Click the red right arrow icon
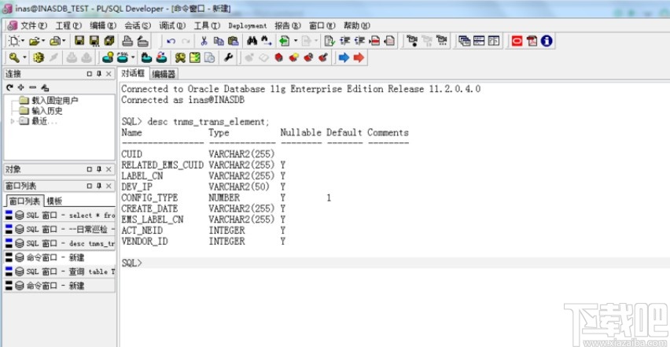Image resolution: width=670 pixels, height=347 pixels. [x=359, y=57]
